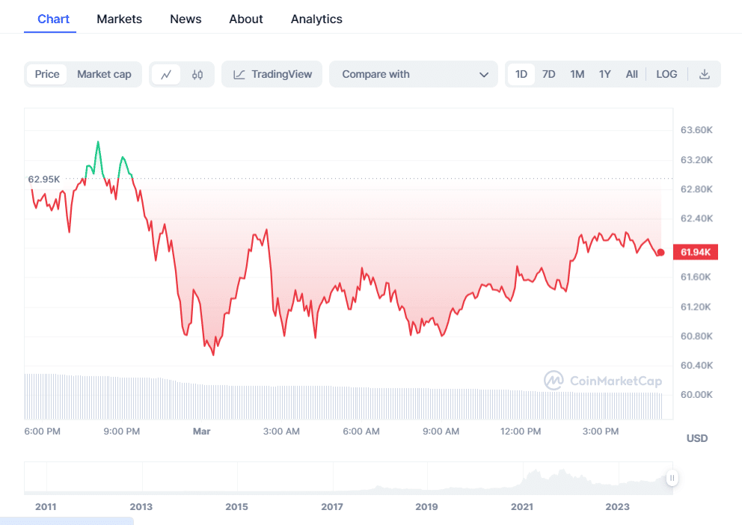The width and height of the screenshot is (742, 525).
Task: Click 2021 on the timeline slider
Action: [x=521, y=506]
